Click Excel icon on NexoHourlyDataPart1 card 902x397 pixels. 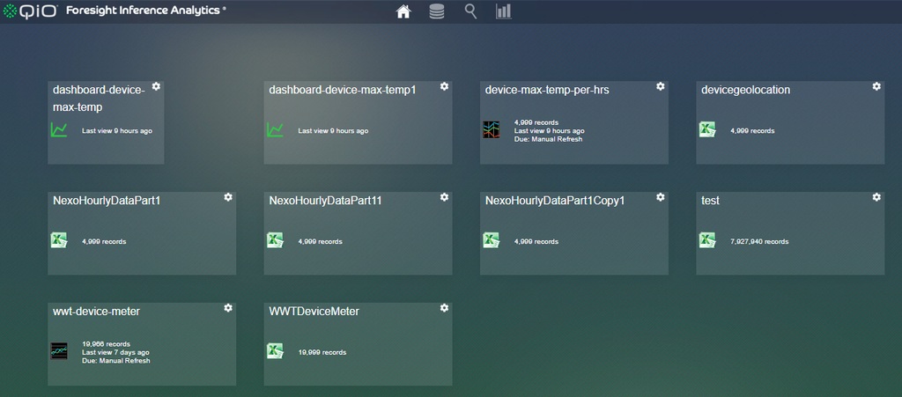(59, 240)
